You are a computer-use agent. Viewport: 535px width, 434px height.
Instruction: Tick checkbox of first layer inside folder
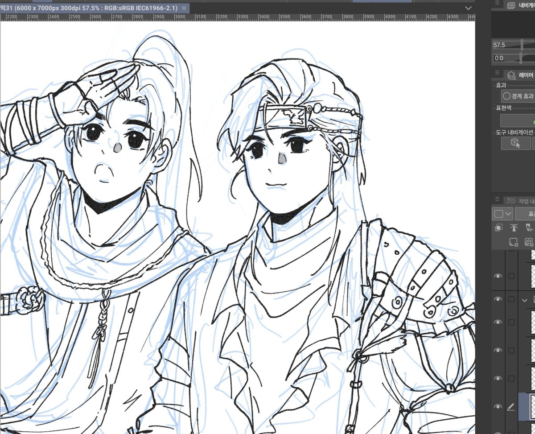[x=511, y=322]
